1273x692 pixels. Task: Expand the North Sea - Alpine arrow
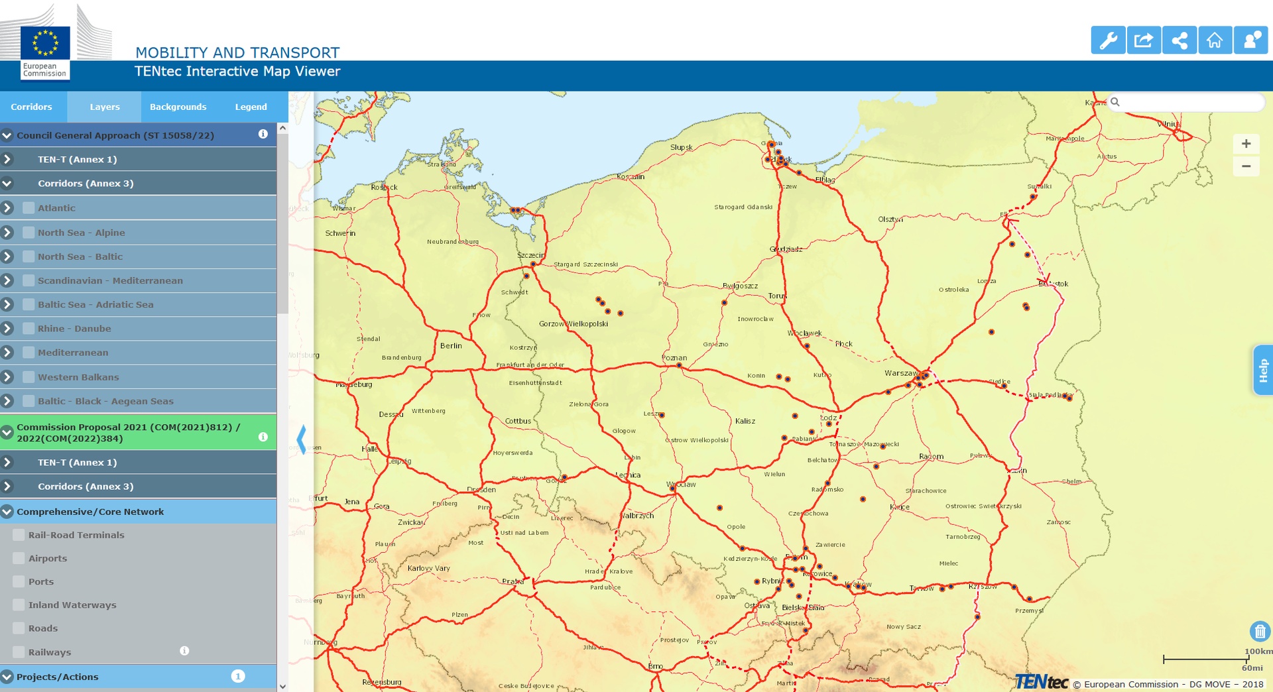7,232
